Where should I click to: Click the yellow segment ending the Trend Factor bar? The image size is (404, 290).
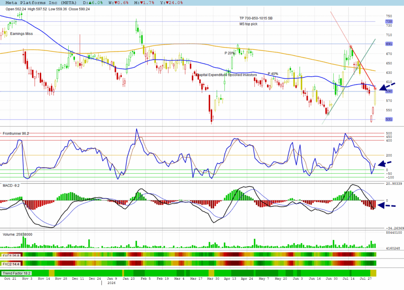(373, 273)
